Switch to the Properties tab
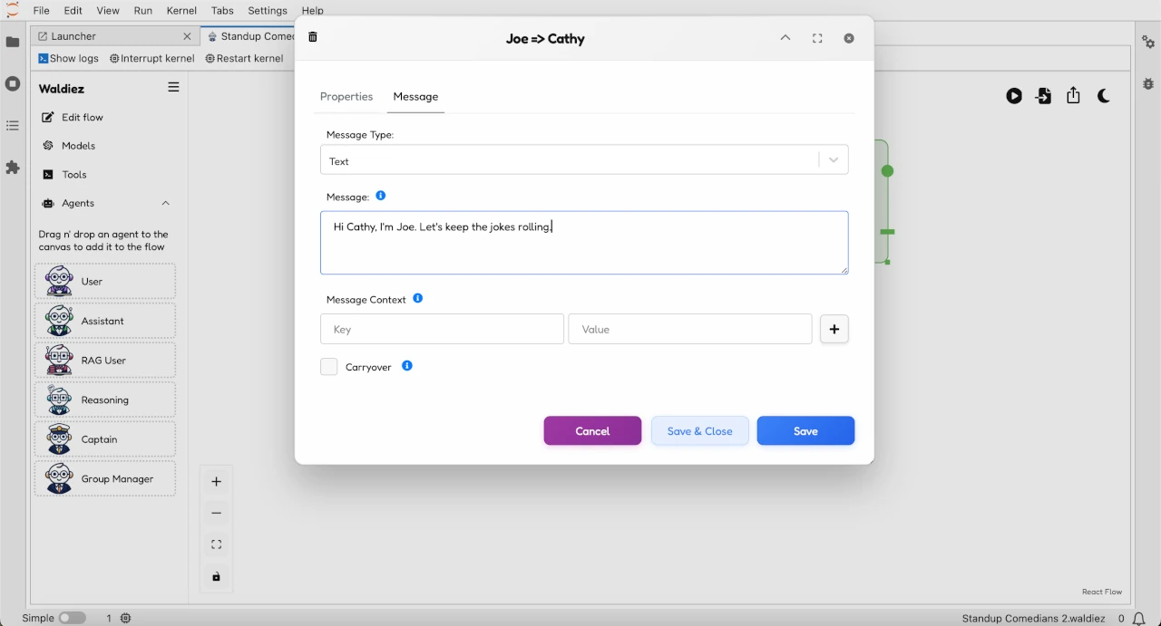 (346, 96)
